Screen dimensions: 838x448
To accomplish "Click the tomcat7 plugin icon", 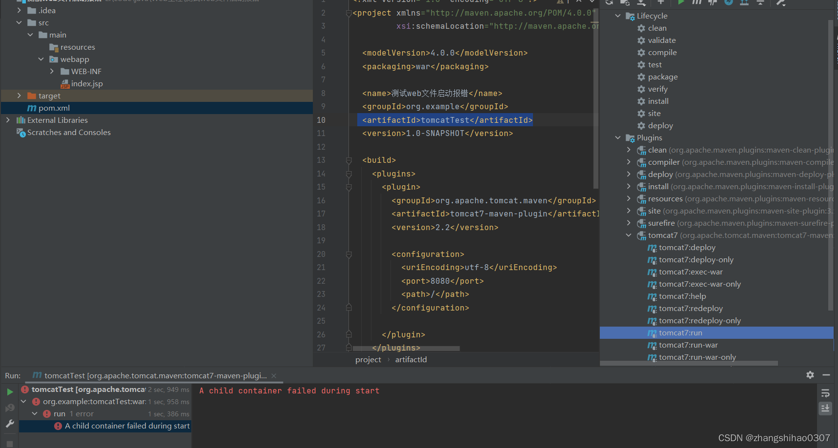I will pyautogui.click(x=642, y=235).
